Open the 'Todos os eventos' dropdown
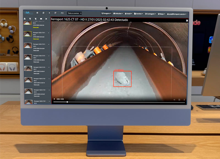This screenshot has height=159, width=220. click(x=74, y=13)
